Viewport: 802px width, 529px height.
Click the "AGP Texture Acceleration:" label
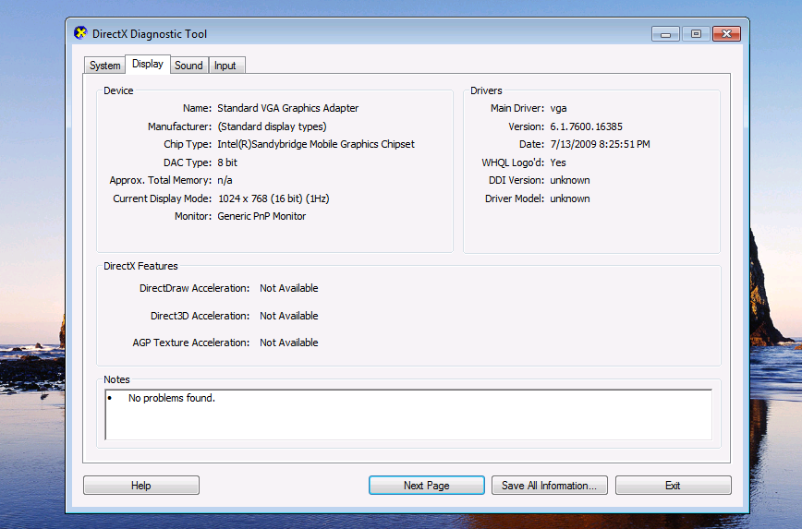tap(190, 343)
